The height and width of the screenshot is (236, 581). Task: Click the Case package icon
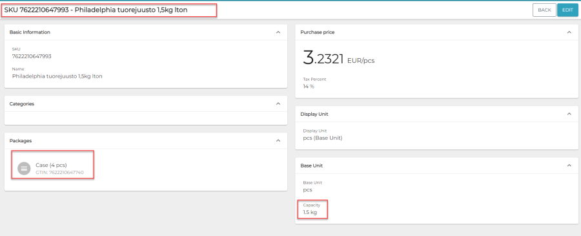(x=24, y=168)
